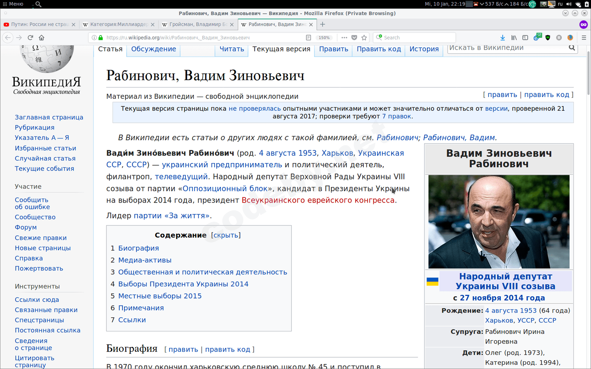Click the Wikipedia search magnifier icon
The image size is (591, 369).
click(x=571, y=48)
